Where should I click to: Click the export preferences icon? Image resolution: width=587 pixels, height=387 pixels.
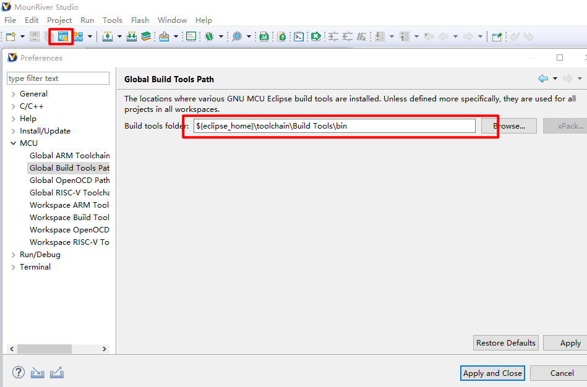point(57,373)
